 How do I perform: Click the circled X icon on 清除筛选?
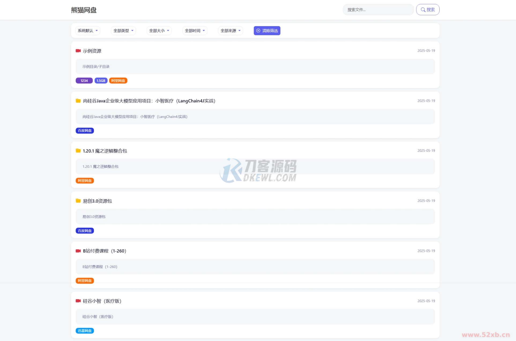point(258,31)
